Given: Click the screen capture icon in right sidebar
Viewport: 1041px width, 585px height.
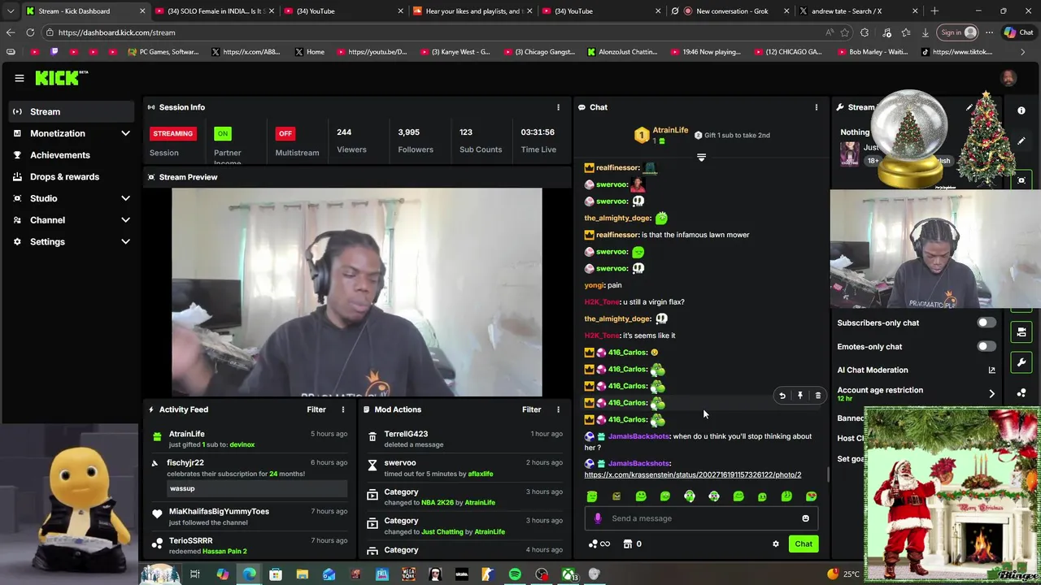Looking at the screenshot, I should pyautogui.click(x=1021, y=180).
